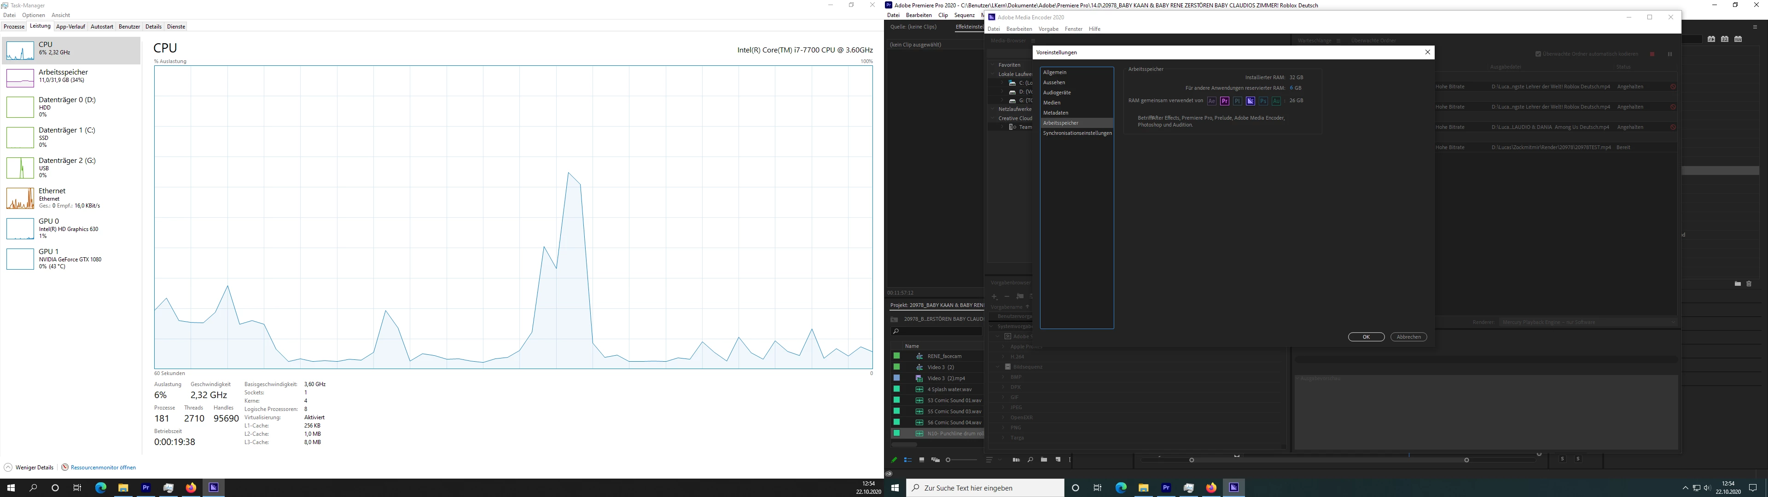Screen dimensions: 1768x497
Task: Toggle After Effects shared RAM icon
Action: click(x=1211, y=101)
